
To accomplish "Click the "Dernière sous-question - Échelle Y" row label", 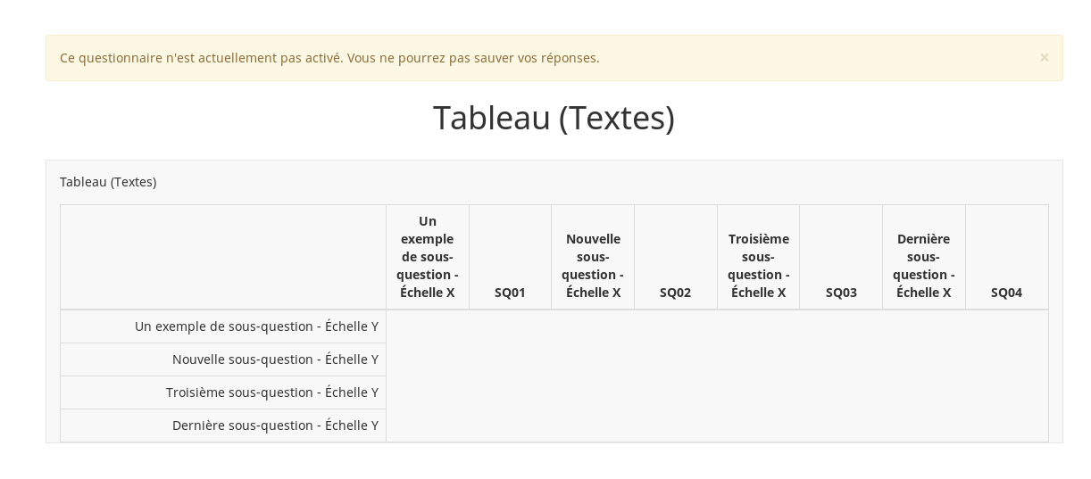I will click(x=275, y=425).
